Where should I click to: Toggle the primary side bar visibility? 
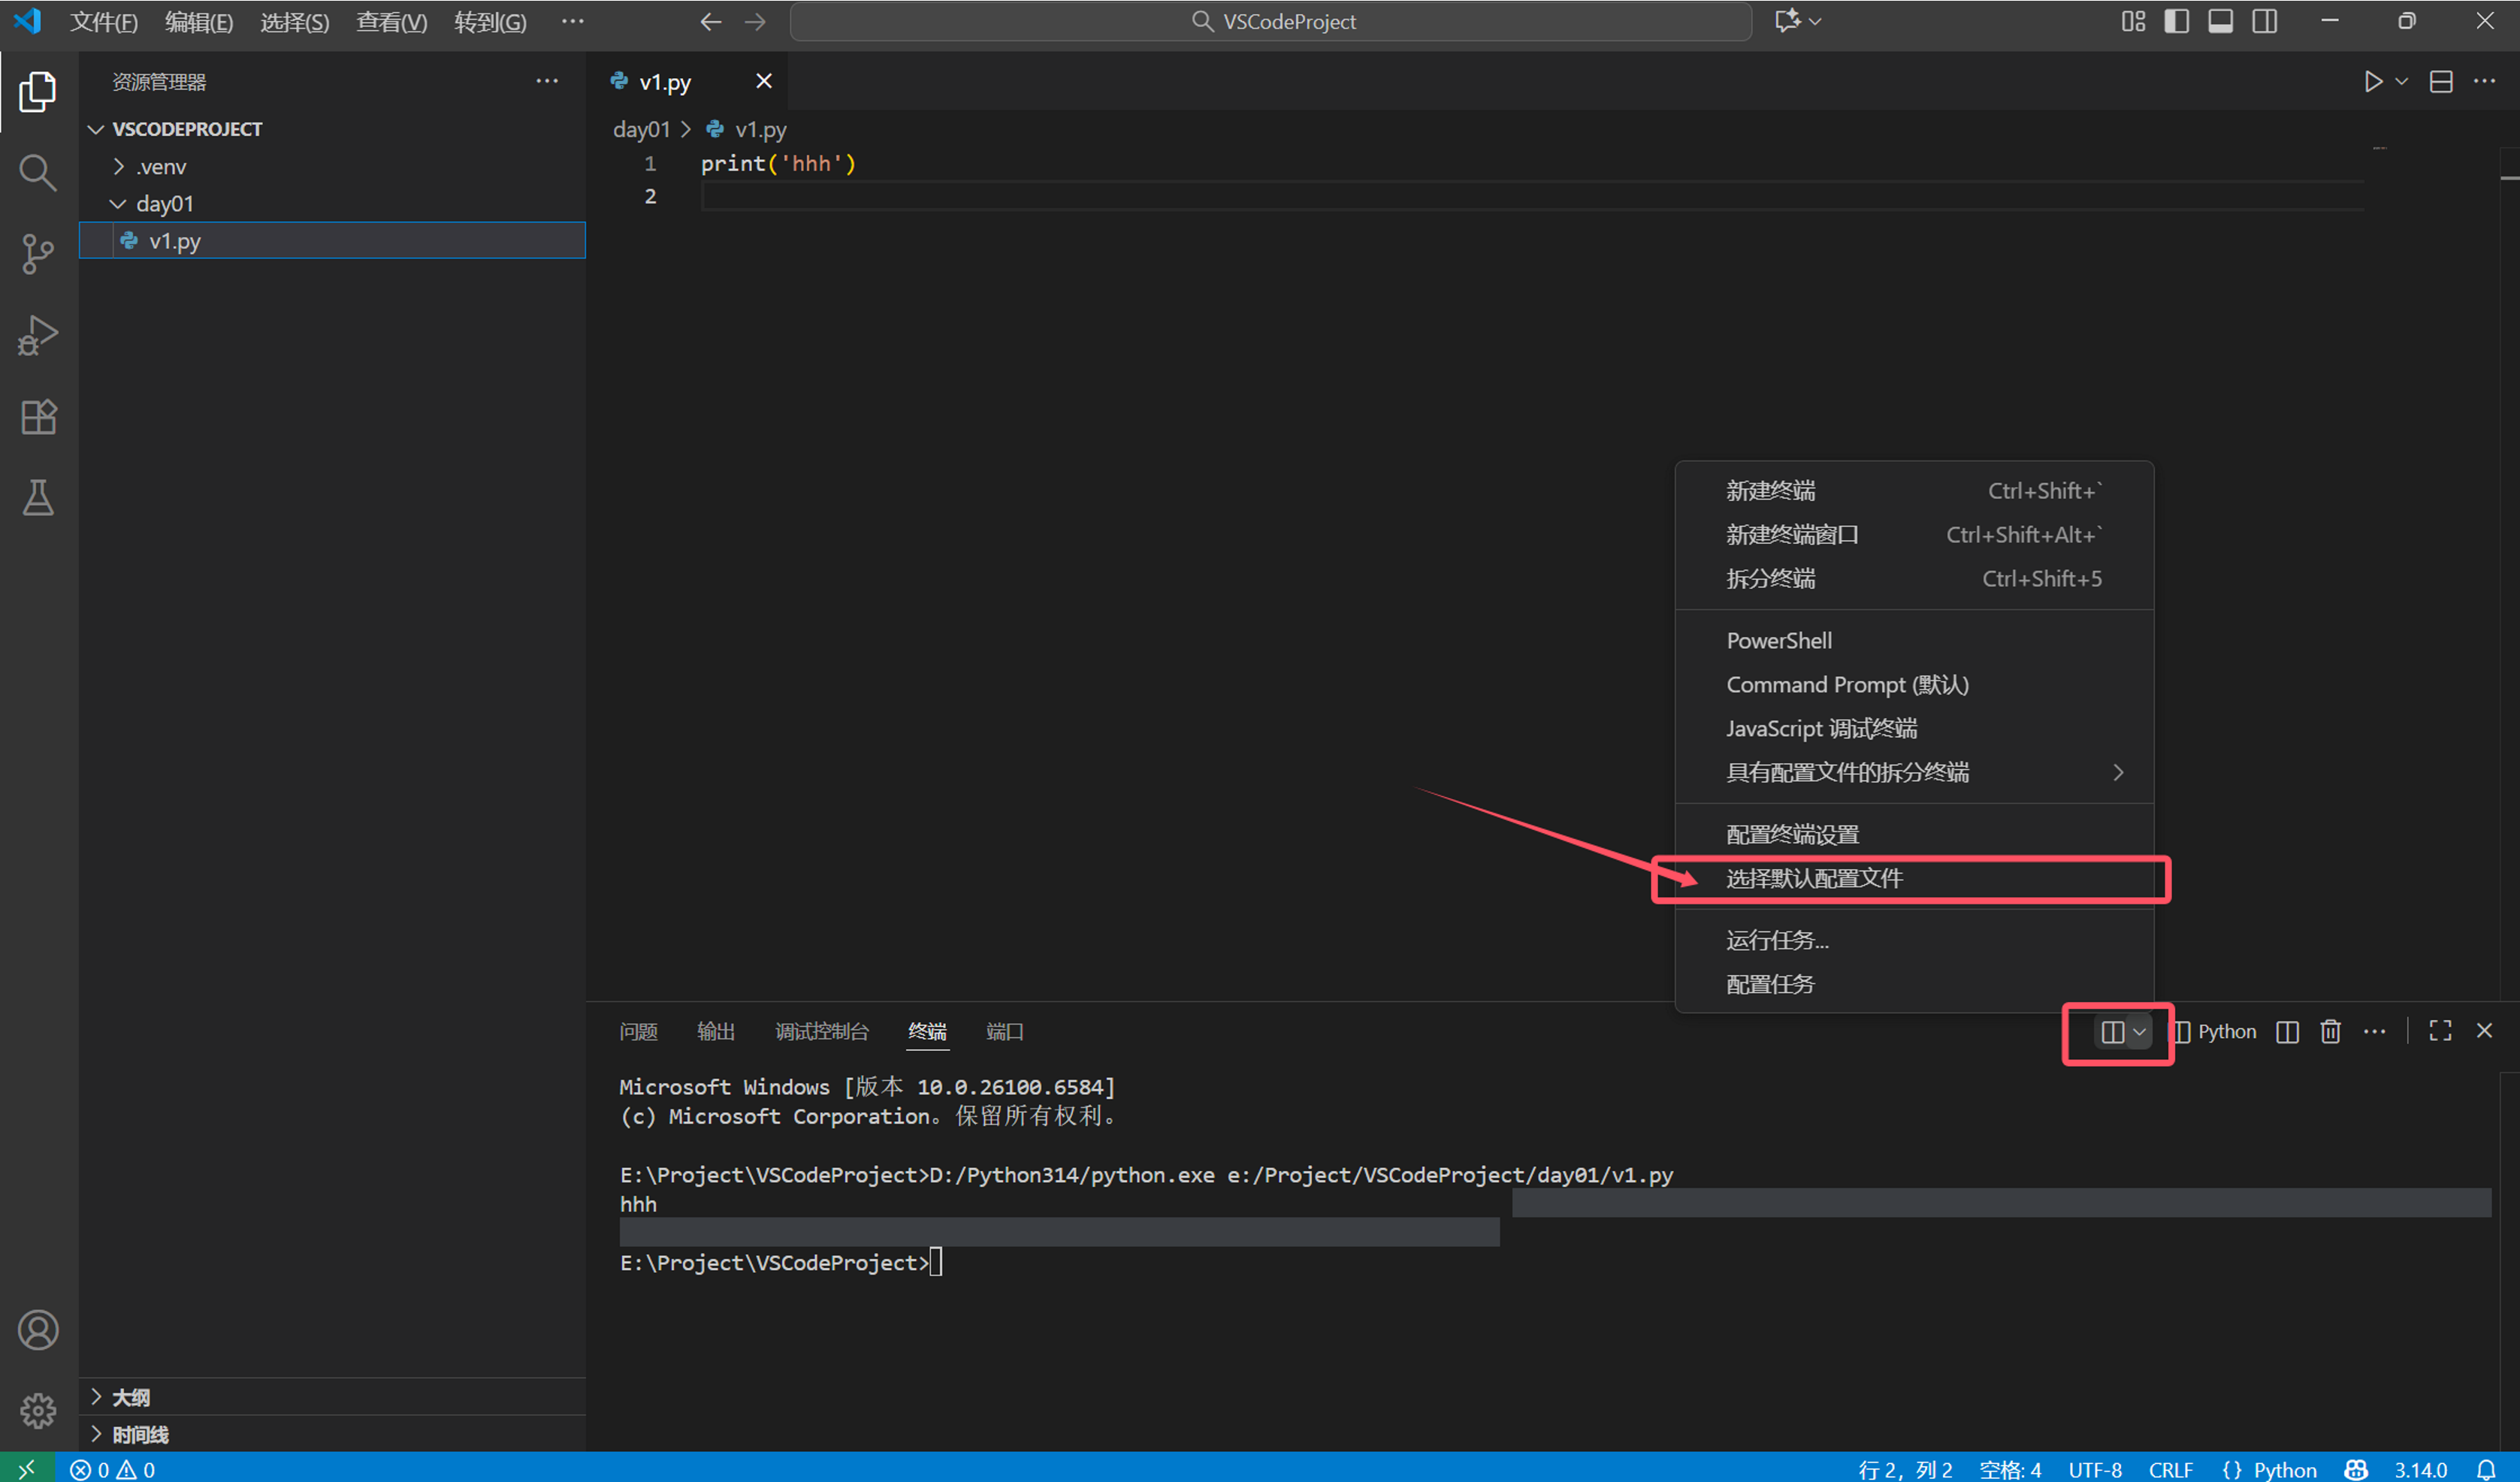2176,20
